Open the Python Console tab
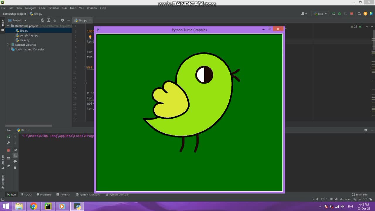The image size is (375, 211). [x=117, y=195]
